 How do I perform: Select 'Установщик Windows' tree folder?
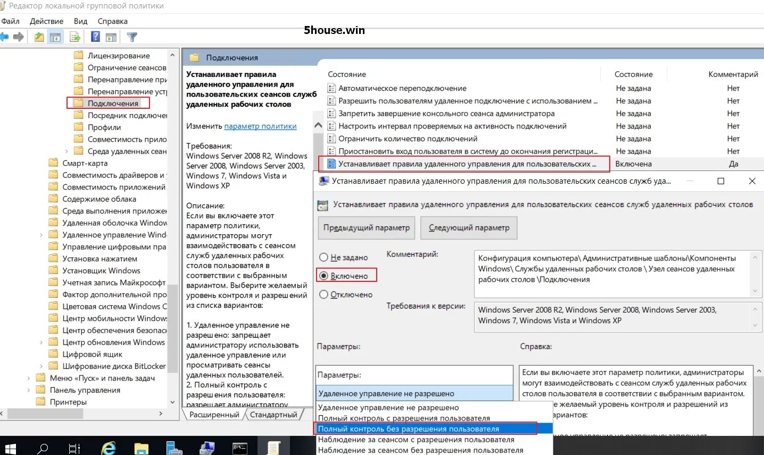101,271
